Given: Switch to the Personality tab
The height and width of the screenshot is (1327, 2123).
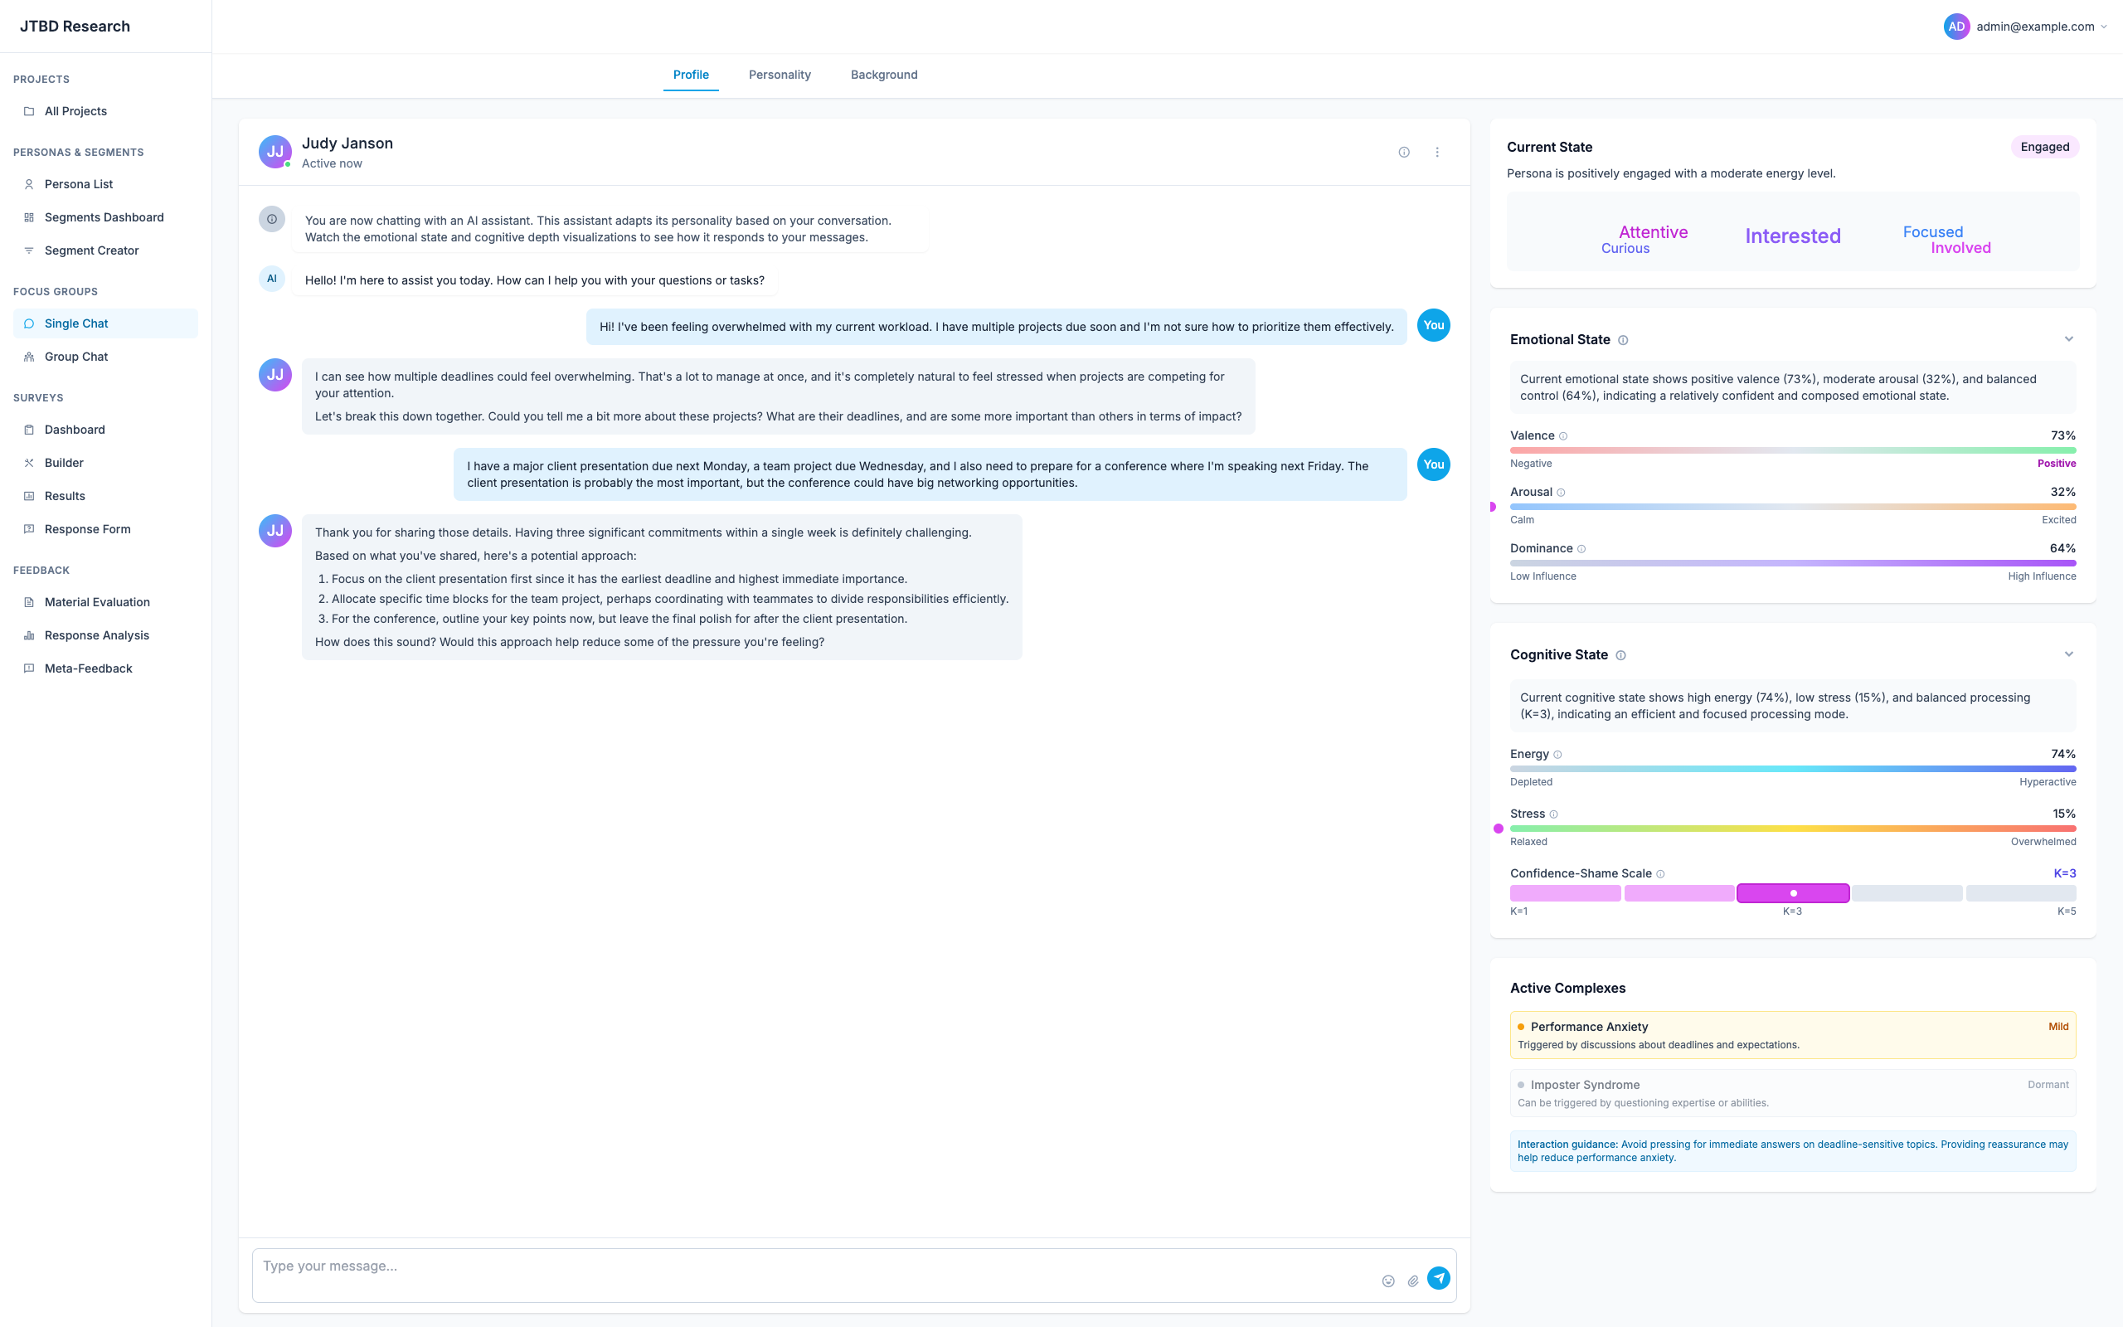Looking at the screenshot, I should (779, 75).
